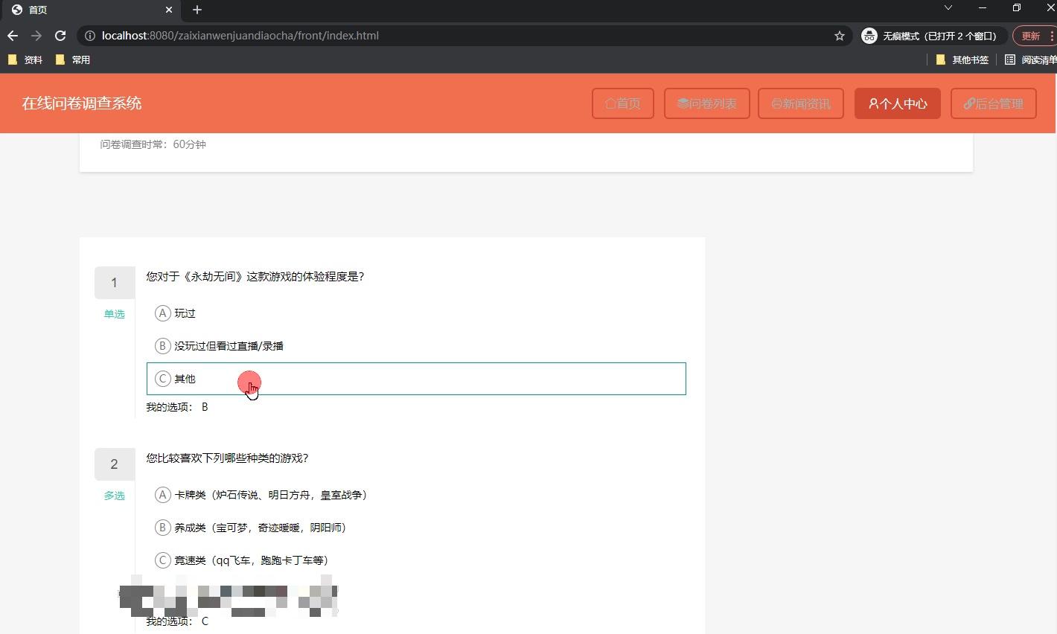The height and width of the screenshot is (634, 1057).
Task: Click the 更新 browser update button
Action: tap(1032, 36)
